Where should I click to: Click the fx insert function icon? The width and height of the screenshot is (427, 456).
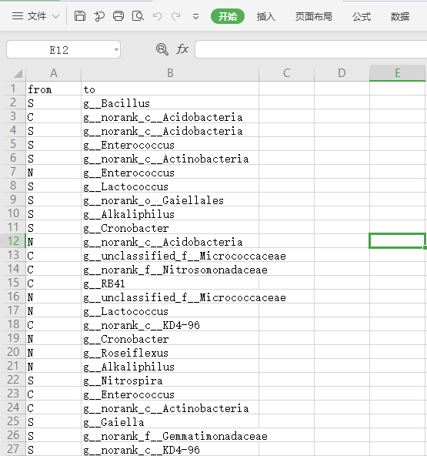click(x=182, y=49)
